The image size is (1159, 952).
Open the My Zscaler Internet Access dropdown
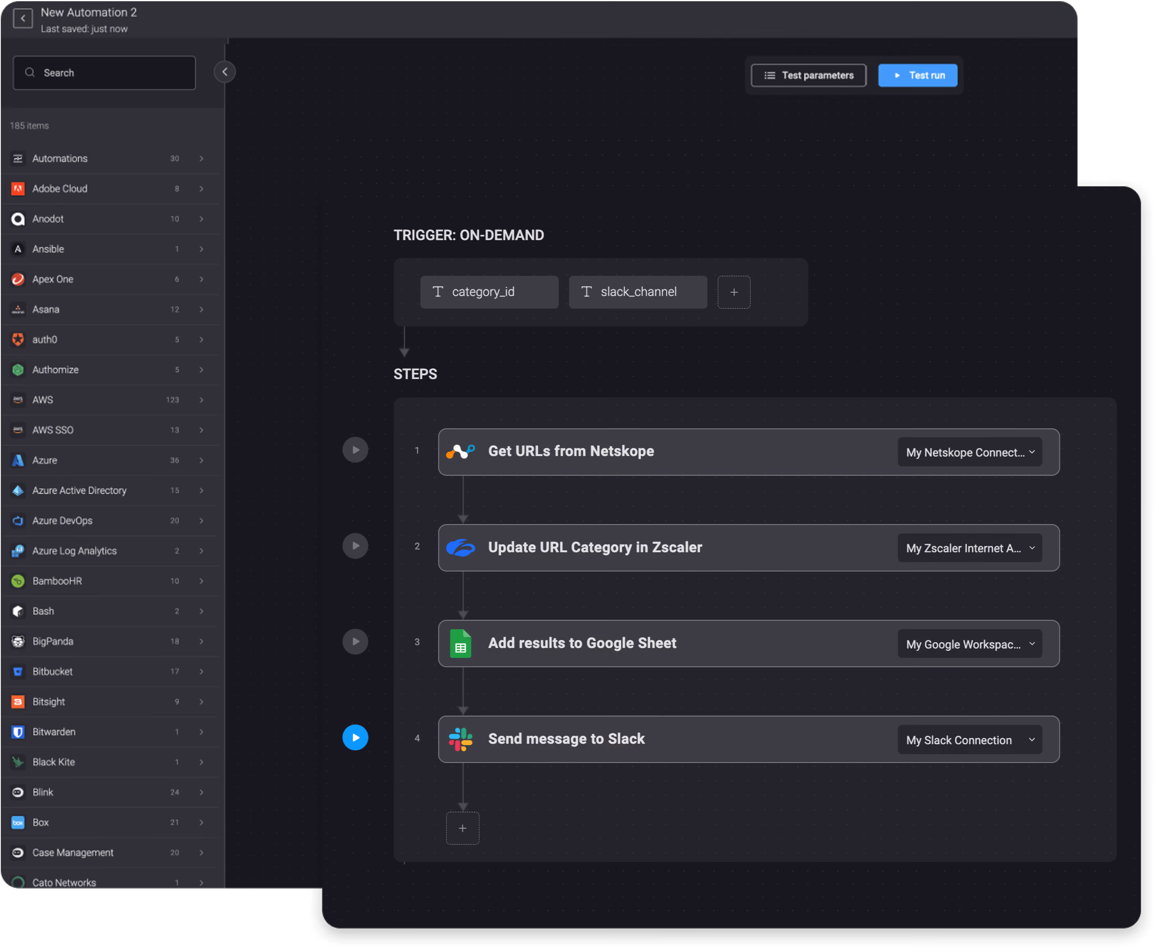[x=970, y=548]
